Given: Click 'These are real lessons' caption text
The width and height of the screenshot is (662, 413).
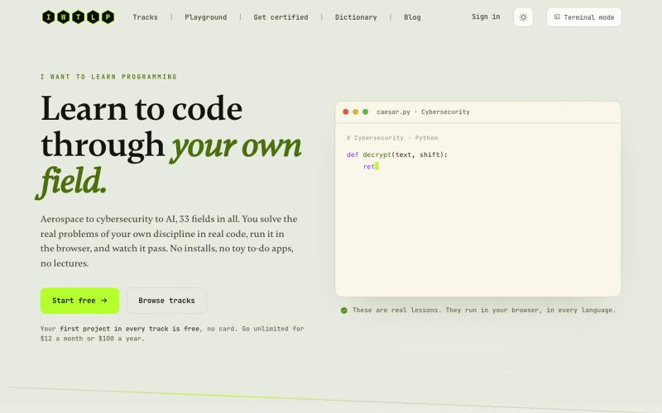Looking at the screenshot, I should [484, 311].
